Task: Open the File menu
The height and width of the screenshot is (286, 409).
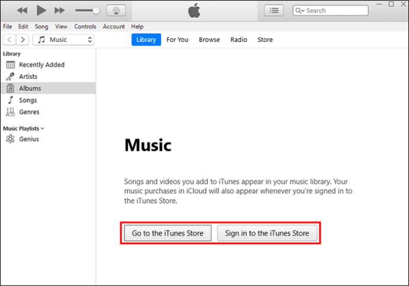Action: coord(7,26)
